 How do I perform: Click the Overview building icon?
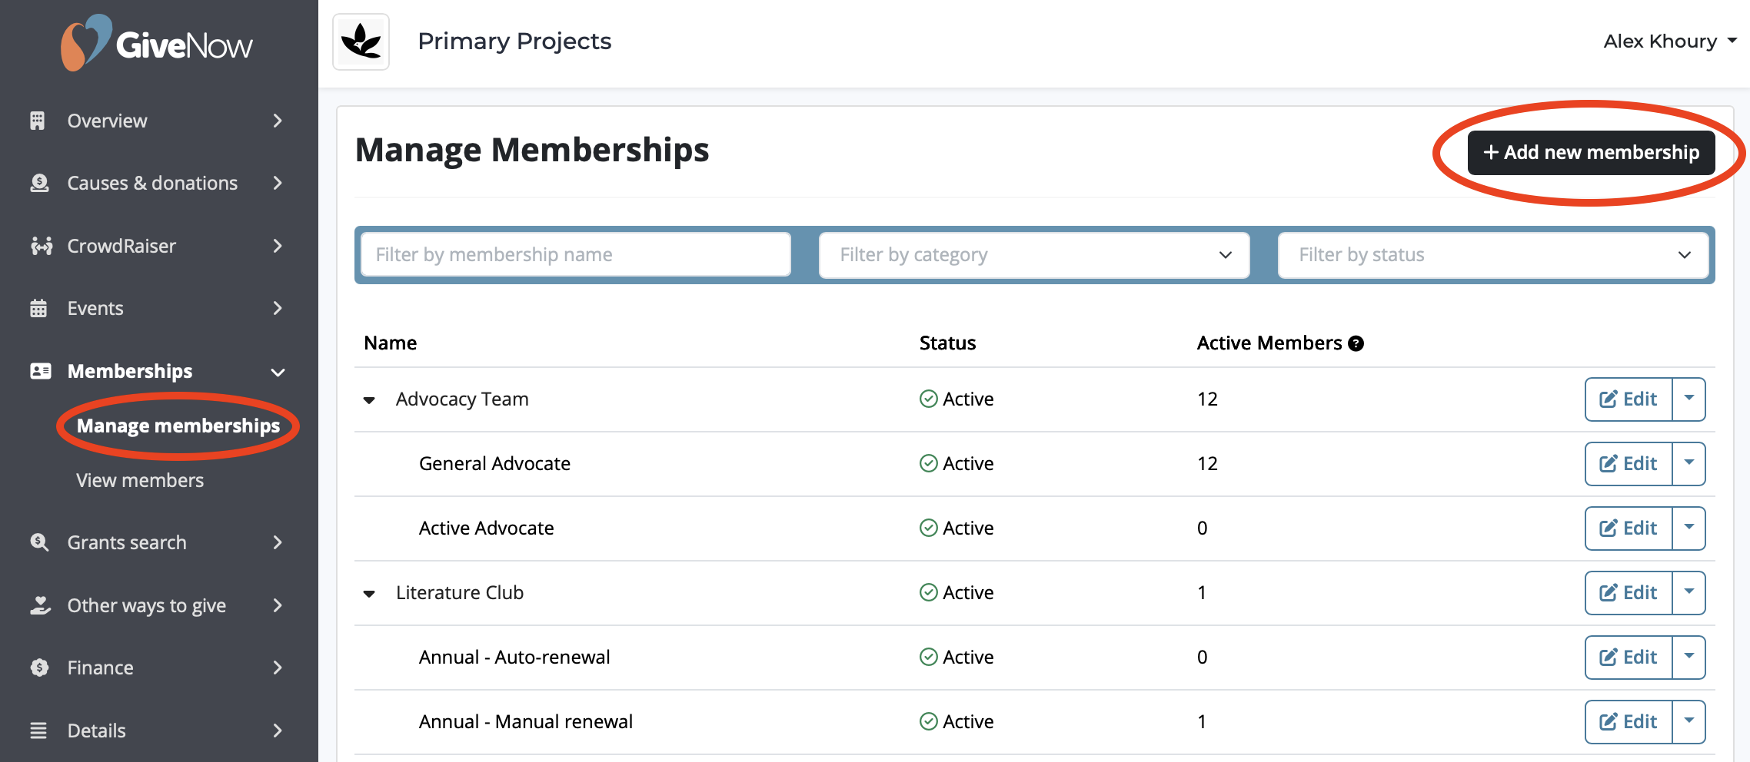(38, 121)
